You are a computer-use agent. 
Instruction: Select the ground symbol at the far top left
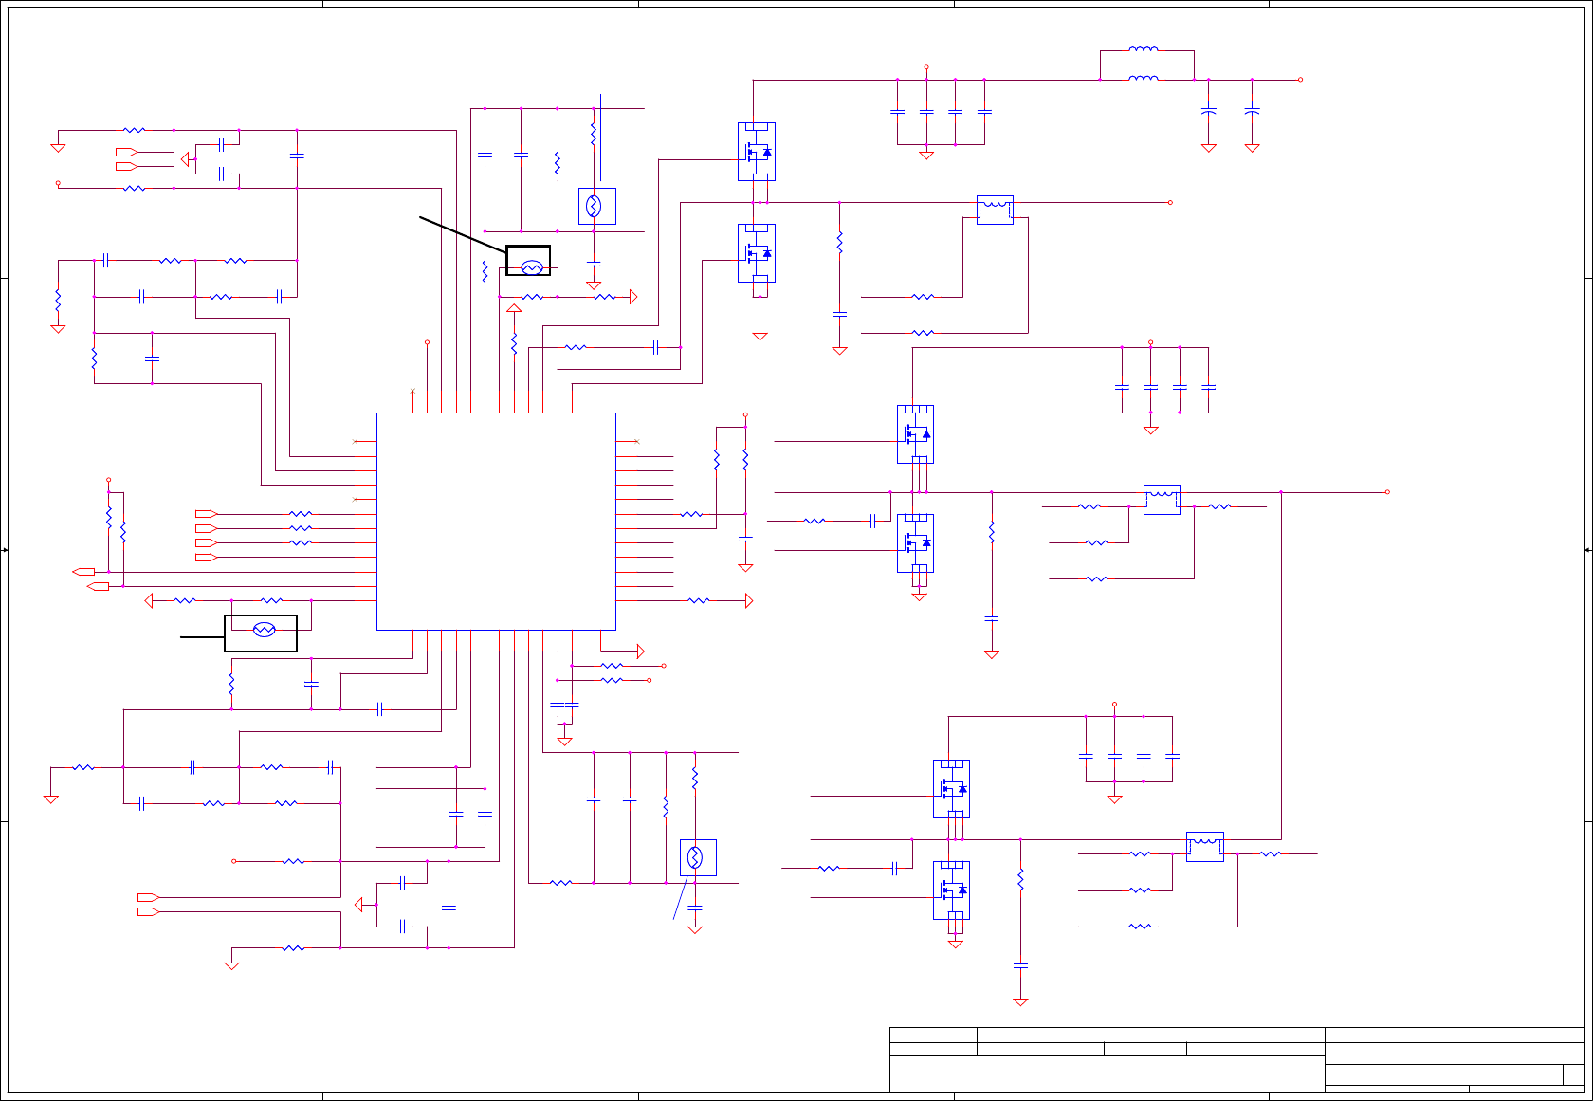click(x=58, y=147)
